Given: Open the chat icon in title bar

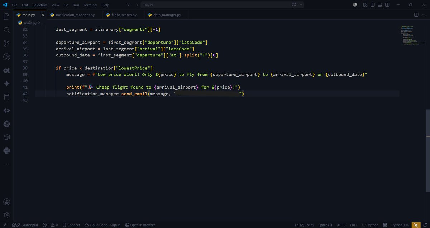Looking at the screenshot, I should pyautogui.click(x=295, y=5).
